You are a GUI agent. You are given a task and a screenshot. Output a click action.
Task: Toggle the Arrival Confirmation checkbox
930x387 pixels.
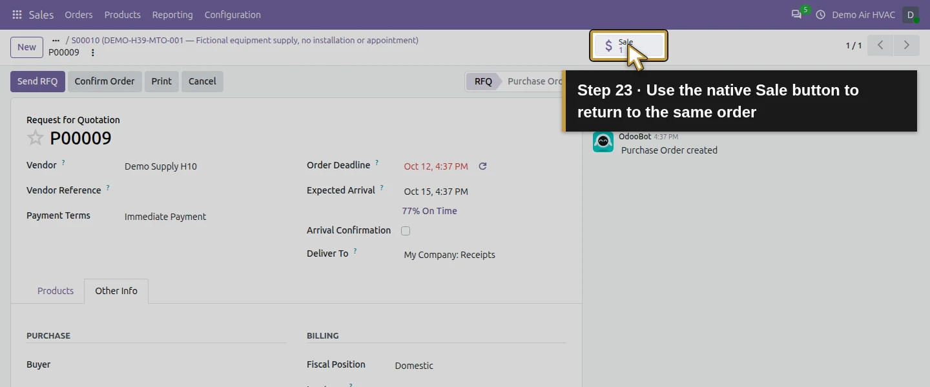(x=406, y=231)
